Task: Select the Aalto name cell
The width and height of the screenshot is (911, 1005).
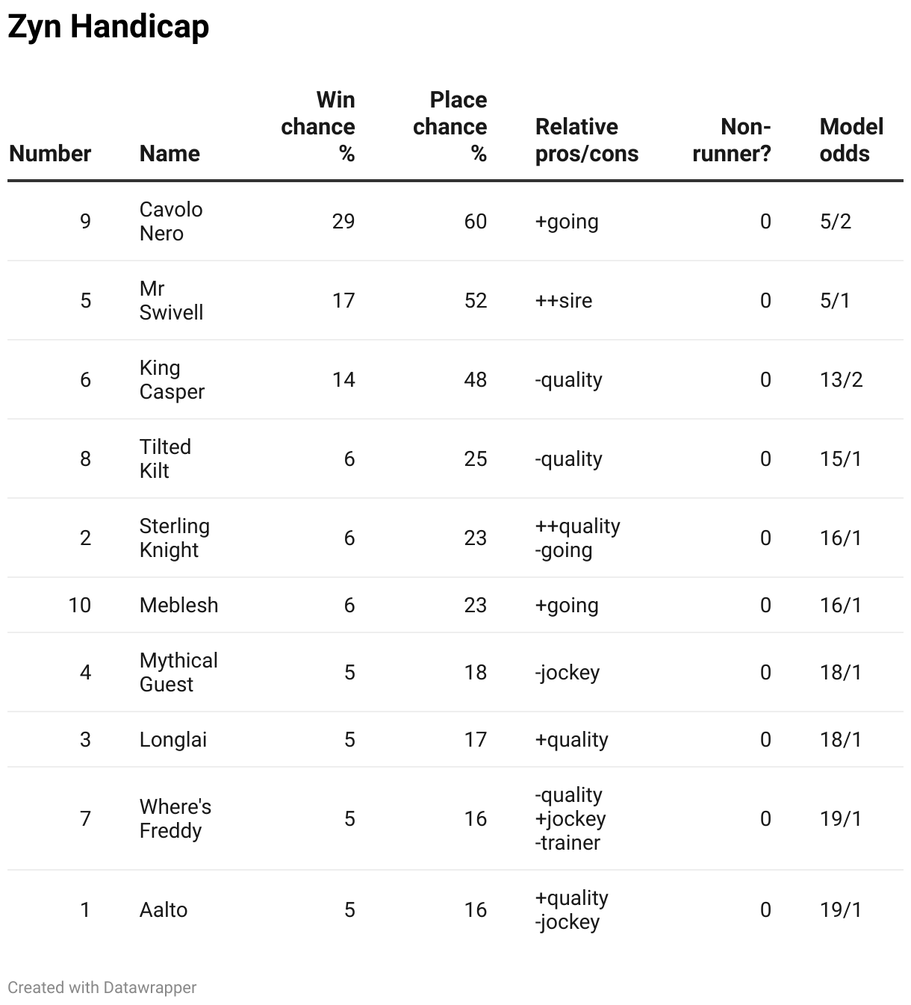Action: tap(163, 910)
